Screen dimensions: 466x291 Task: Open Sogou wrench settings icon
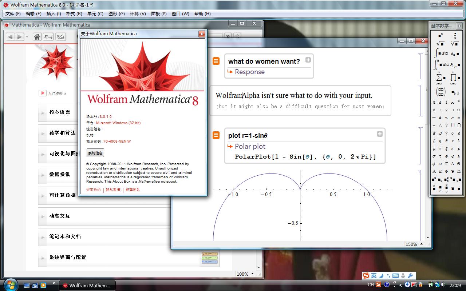(410, 276)
